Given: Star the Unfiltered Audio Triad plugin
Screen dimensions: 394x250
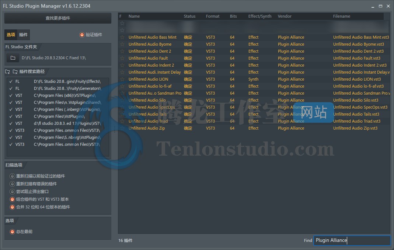Looking at the screenshot, I should [122, 121].
